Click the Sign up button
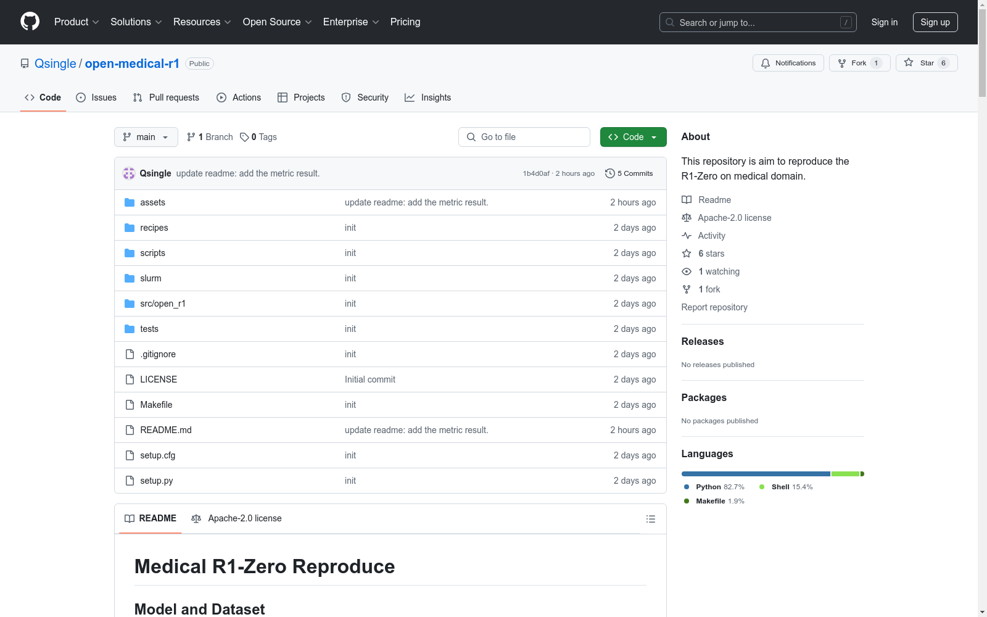Screen dimensions: 987x617 935,22
